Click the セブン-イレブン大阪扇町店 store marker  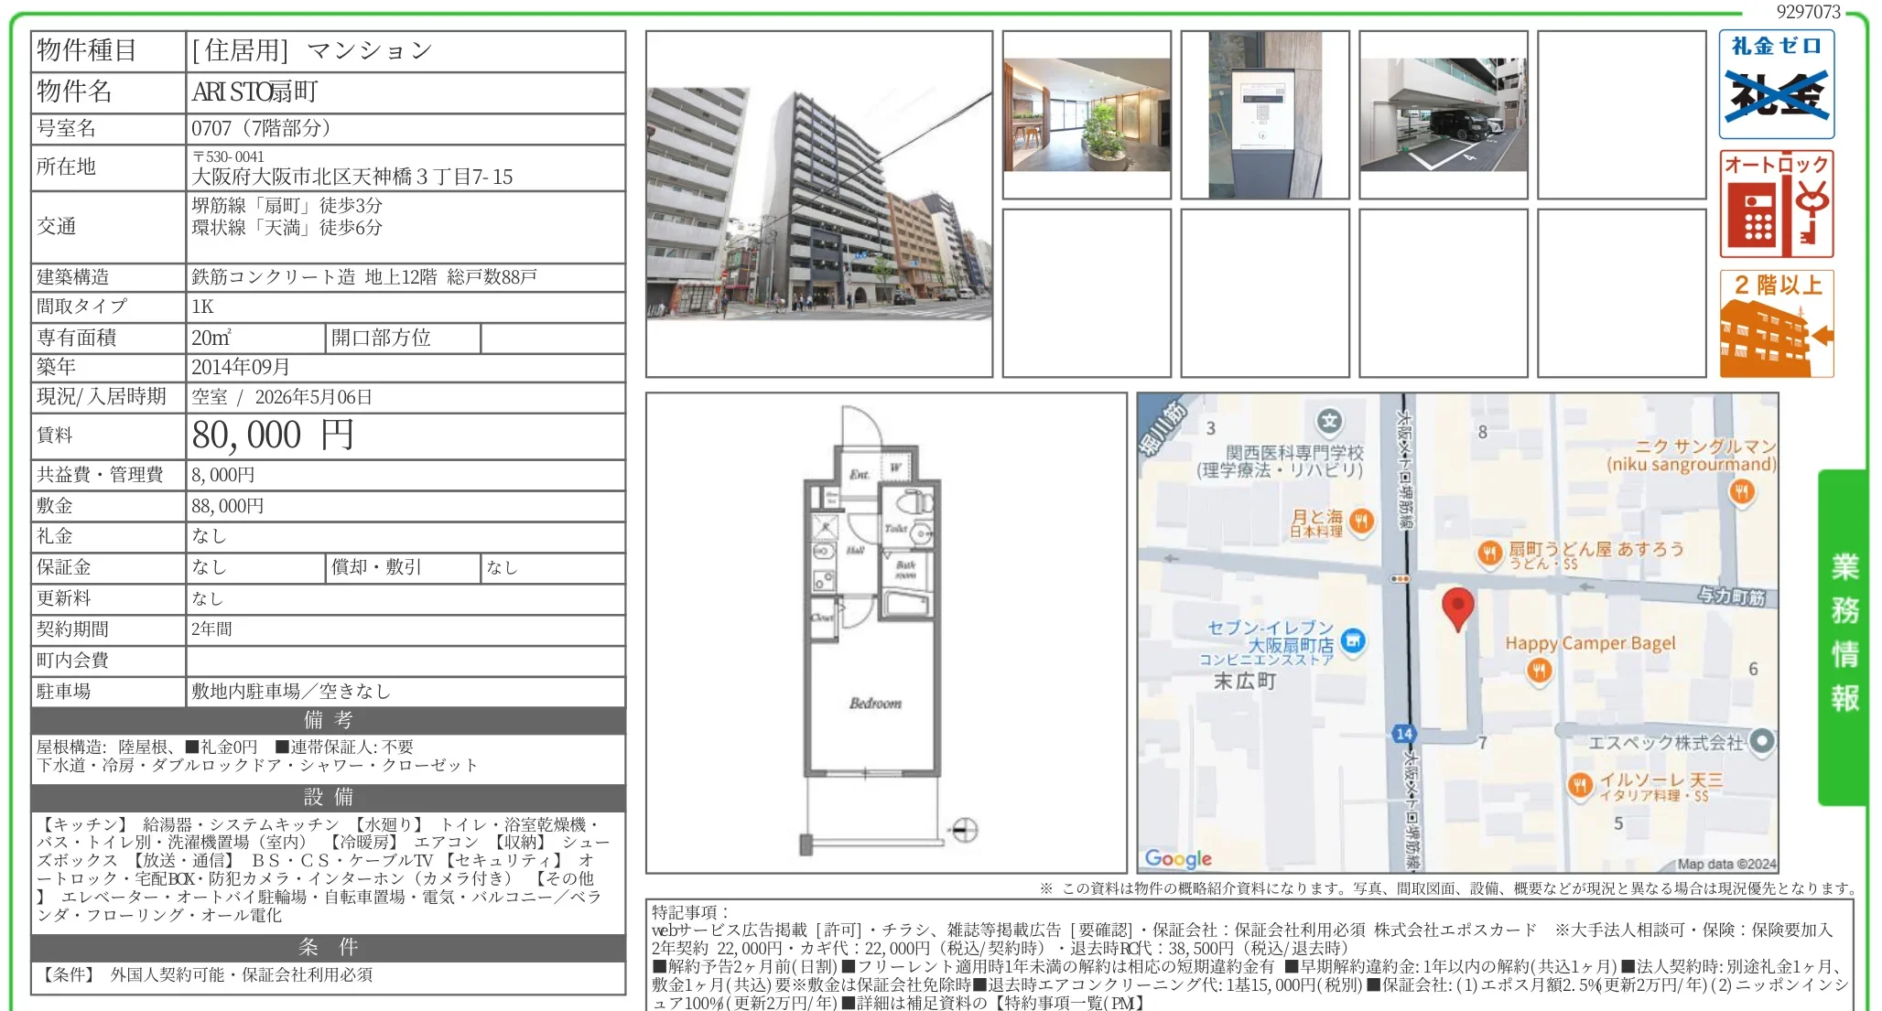click(1352, 642)
